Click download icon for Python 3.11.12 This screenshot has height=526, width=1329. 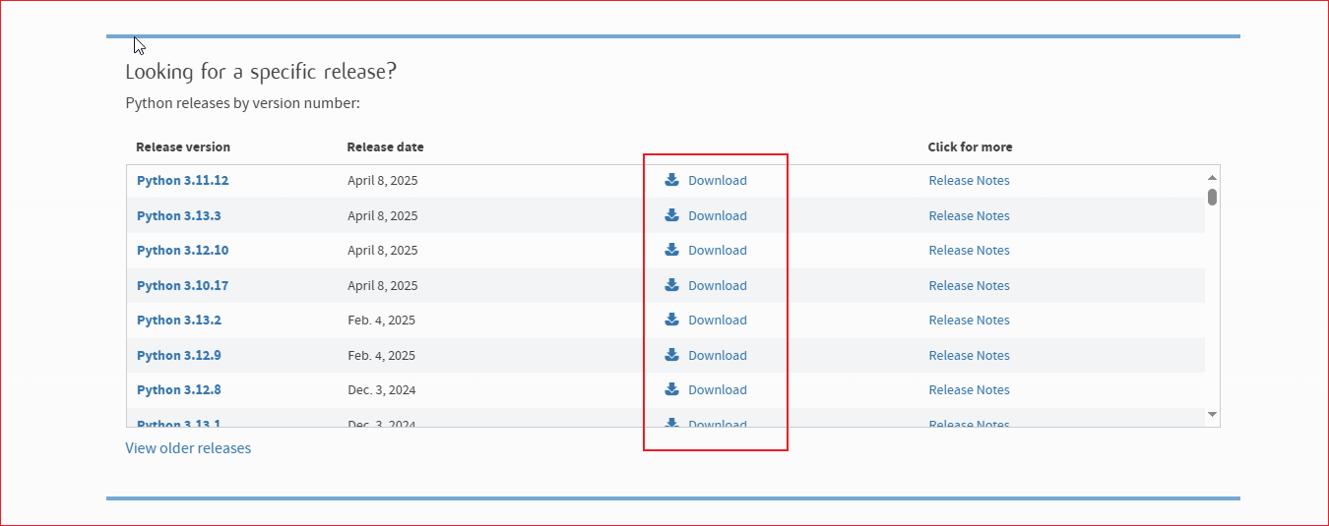(672, 180)
